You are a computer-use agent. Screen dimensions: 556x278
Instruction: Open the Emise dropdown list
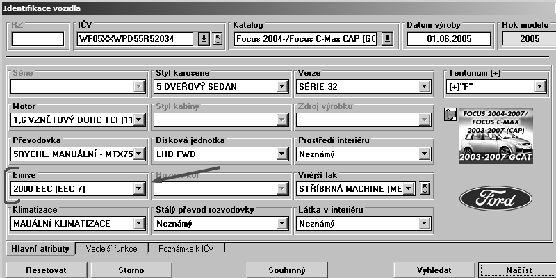[x=139, y=188]
